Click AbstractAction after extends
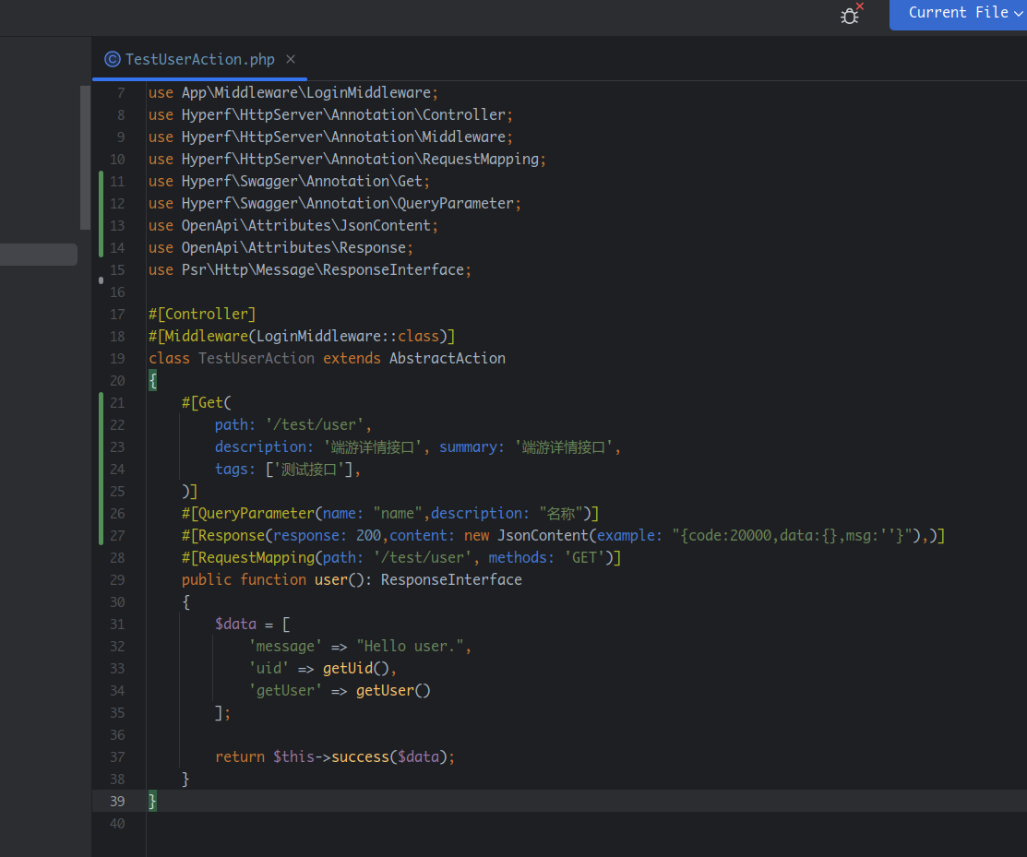Viewport: 1027px width, 857px height. [x=448, y=359]
